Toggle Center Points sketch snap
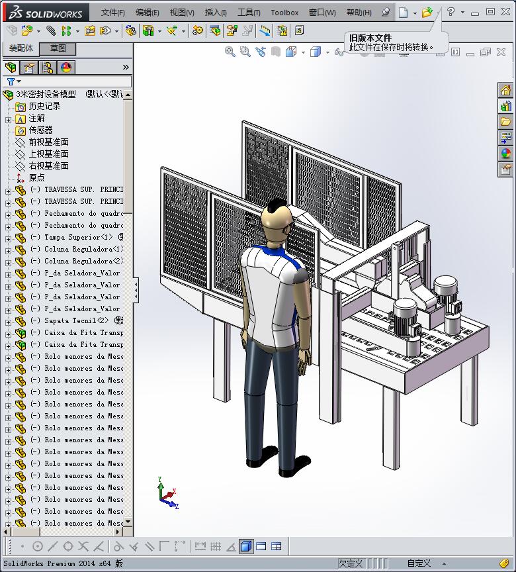Image resolution: width=516 pixels, height=572 pixels. pos(38,546)
